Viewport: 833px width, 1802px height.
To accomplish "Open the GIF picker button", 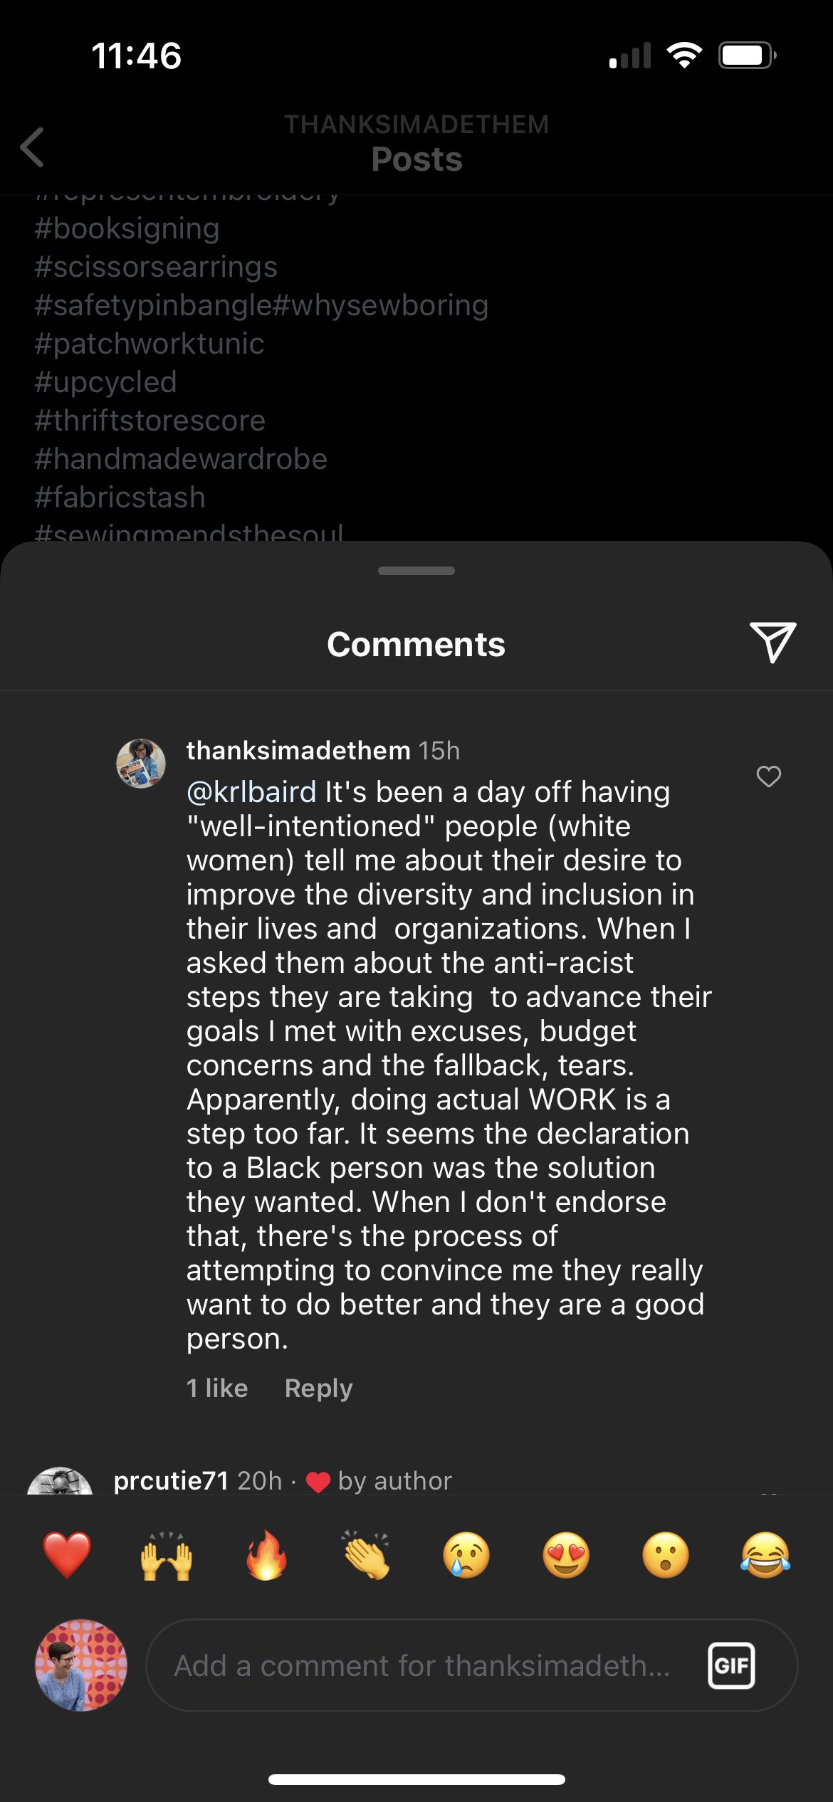I will tap(731, 1665).
